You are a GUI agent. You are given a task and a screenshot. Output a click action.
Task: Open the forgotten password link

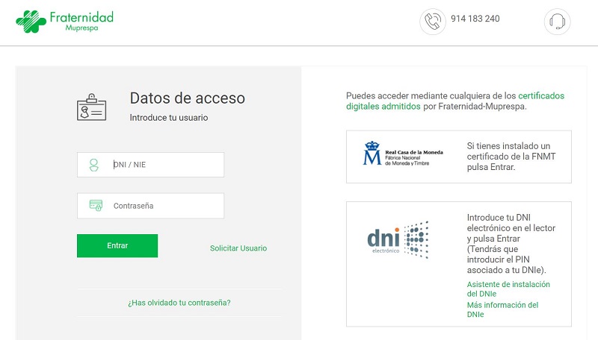pyautogui.click(x=179, y=303)
